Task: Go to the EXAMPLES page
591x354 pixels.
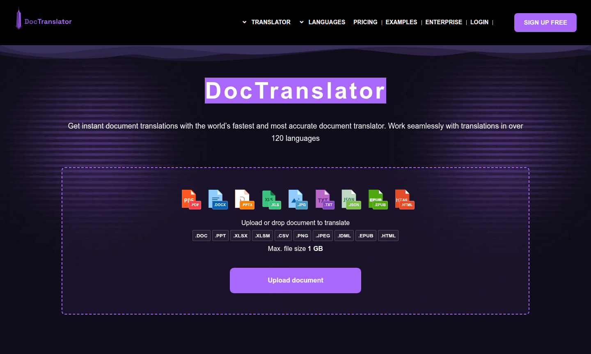Action: point(401,22)
